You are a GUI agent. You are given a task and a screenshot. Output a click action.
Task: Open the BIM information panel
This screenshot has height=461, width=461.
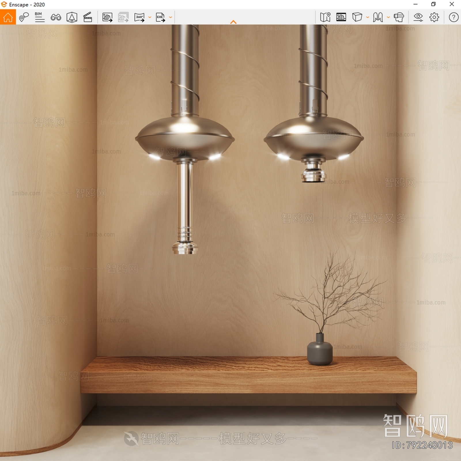(39, 17)
